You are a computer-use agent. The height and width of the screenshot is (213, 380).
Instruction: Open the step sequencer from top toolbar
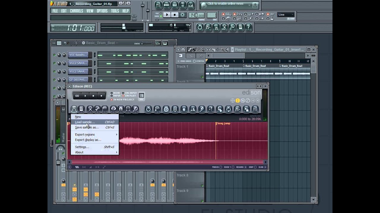click(x=166, y=5)
